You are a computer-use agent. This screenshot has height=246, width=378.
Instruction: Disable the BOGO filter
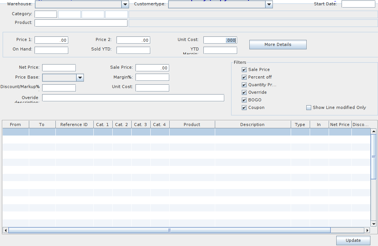coord(244,100)
